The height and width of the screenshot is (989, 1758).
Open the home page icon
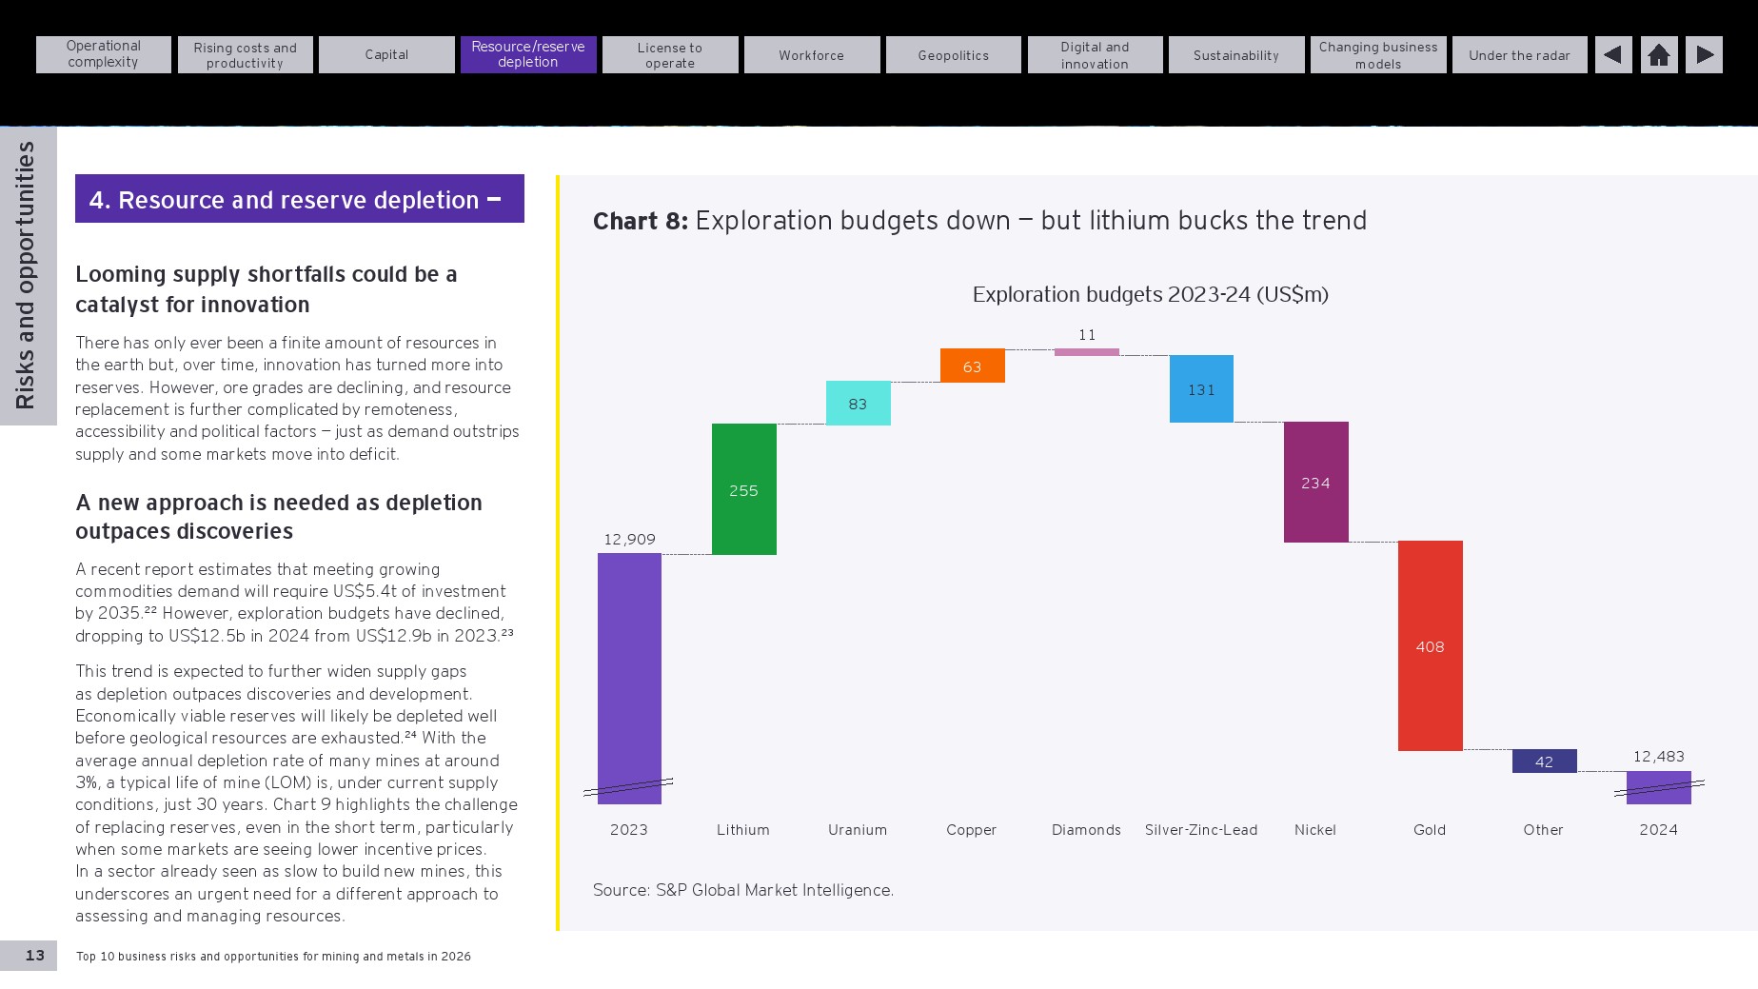1659,55
